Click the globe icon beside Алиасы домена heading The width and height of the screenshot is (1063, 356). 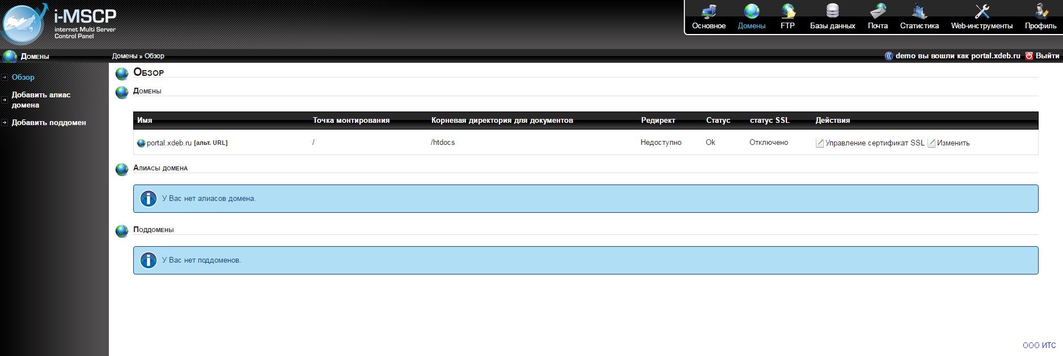122,169
